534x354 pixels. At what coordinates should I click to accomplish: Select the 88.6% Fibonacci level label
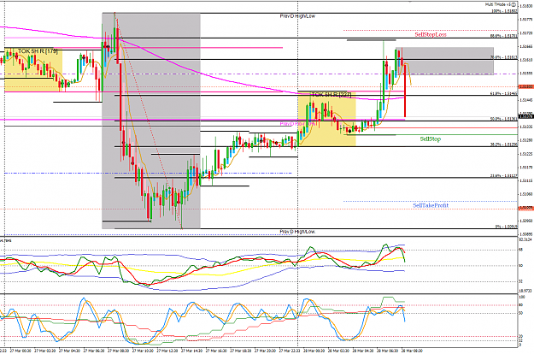pos(504,35)
